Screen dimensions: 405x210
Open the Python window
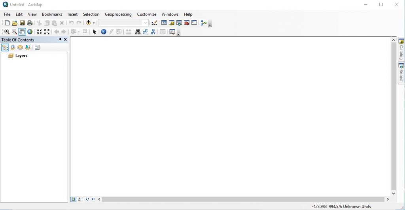tap(194, 23)
